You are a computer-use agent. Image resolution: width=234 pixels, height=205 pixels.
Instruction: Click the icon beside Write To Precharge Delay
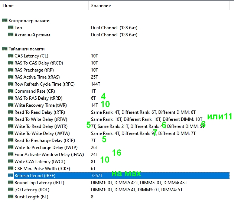click(11, 147)
